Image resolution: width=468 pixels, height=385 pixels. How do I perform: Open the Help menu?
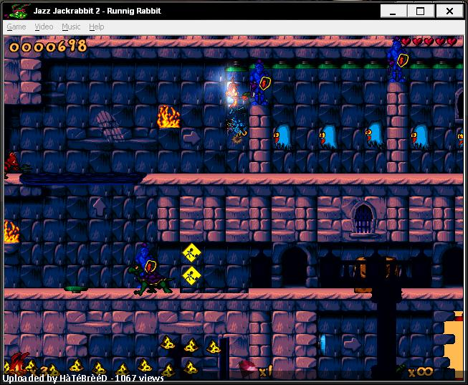tap(96, 27)
